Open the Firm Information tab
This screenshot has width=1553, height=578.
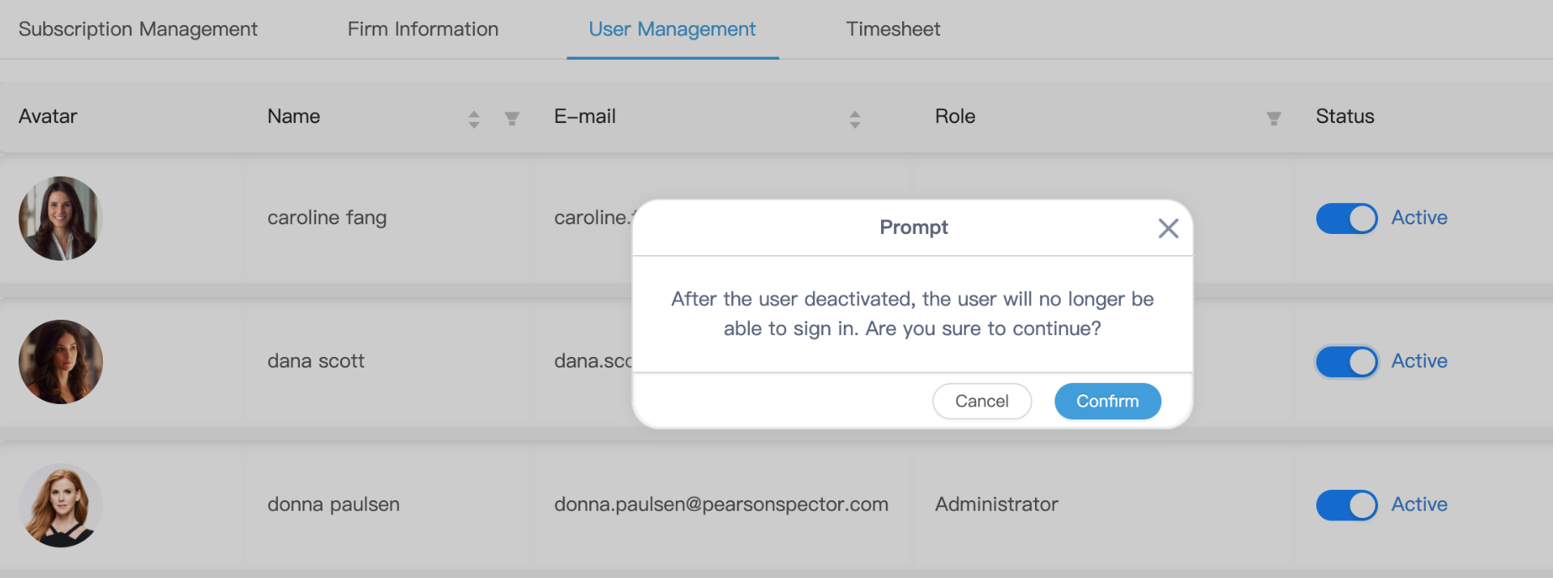click(x=423, y=29)
